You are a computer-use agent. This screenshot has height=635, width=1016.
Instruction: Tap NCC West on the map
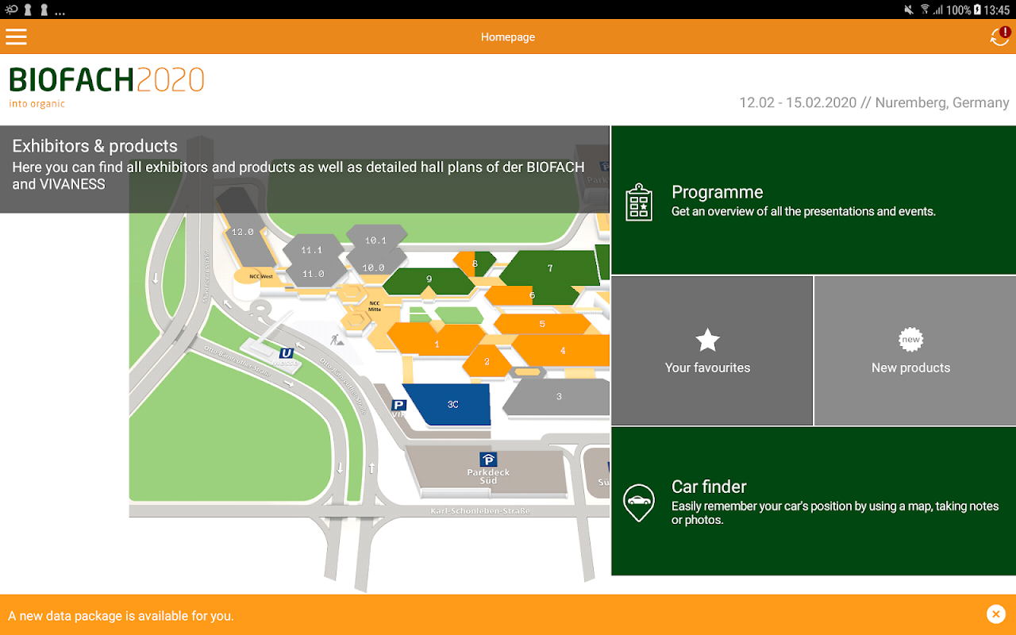261,277
